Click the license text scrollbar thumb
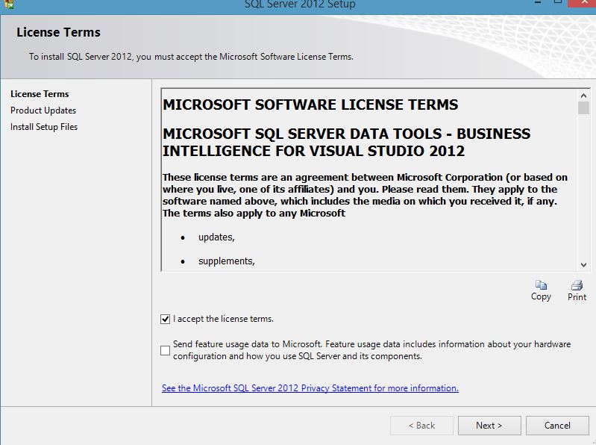596x445 pixels. point(583,108)
